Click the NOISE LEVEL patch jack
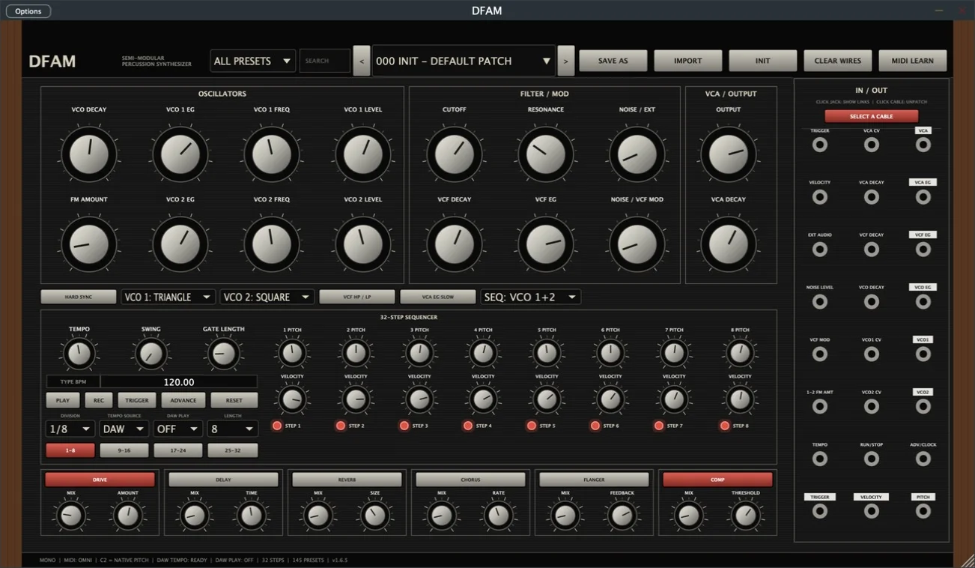 coord(820,302)
